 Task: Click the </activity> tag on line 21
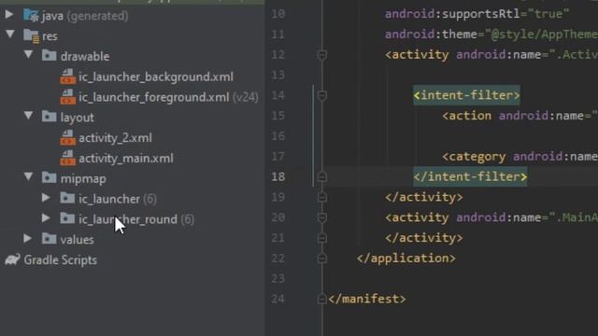tap(423, 238)
